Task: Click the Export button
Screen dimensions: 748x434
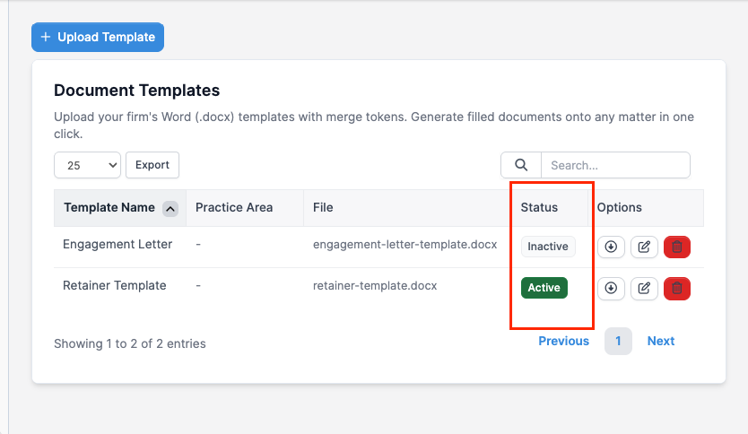Action: (x=152, y=165)
